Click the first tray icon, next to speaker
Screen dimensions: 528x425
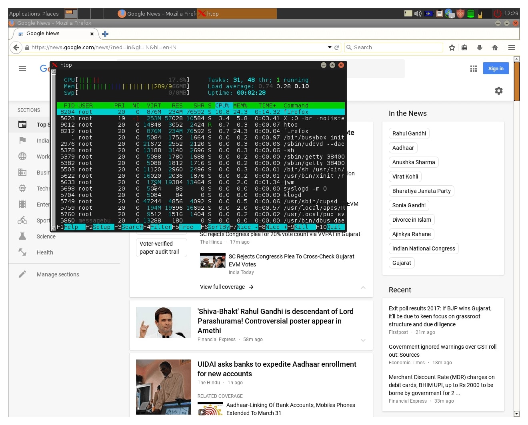(408, 13)
